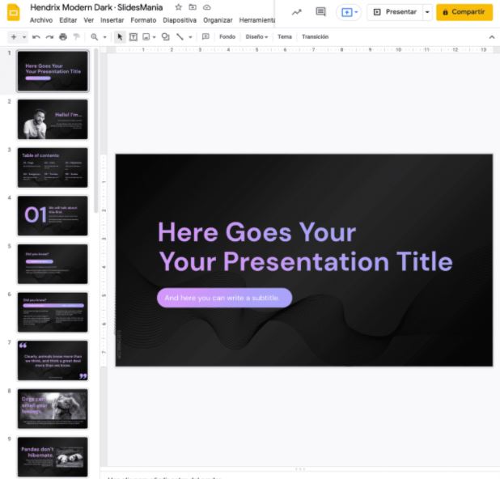Expand new slide layout dropdown arrow

pyautogui.click(x=24, y=37)
